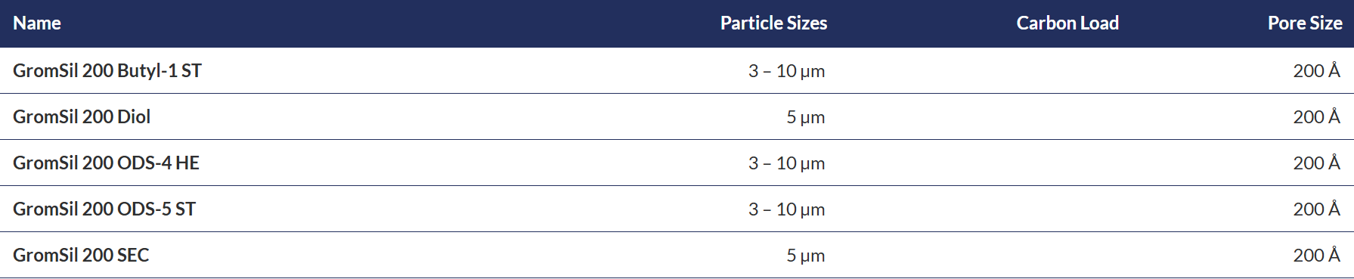The height and width of the screenshot is (279, 1354).
Task: Open the GromSil 200 ODS-4 HE link
Action: point(106,163)
